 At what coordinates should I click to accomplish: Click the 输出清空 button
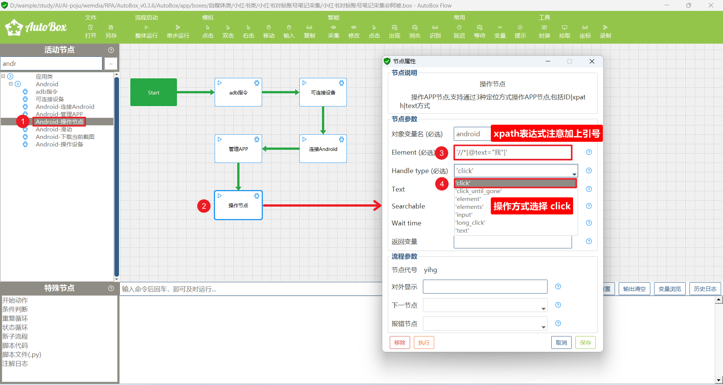634,289
